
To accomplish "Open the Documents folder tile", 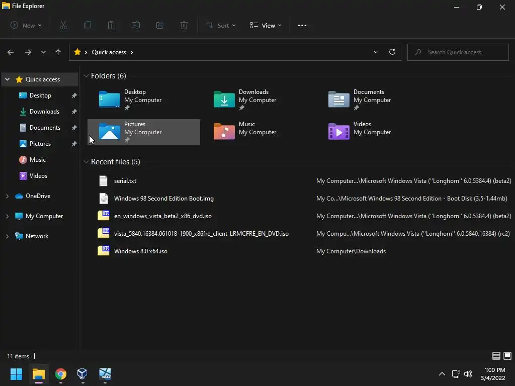I will [x=373, y=100].
